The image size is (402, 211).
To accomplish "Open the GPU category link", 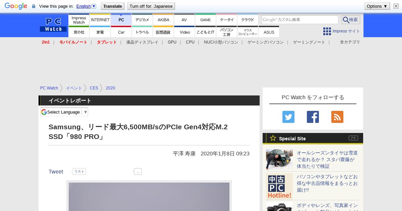I will coord(172,42).
